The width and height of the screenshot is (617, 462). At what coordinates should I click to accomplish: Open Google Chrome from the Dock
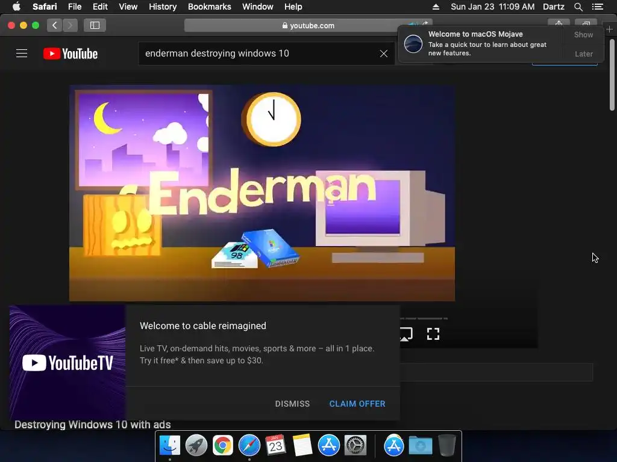pos(223,445)
